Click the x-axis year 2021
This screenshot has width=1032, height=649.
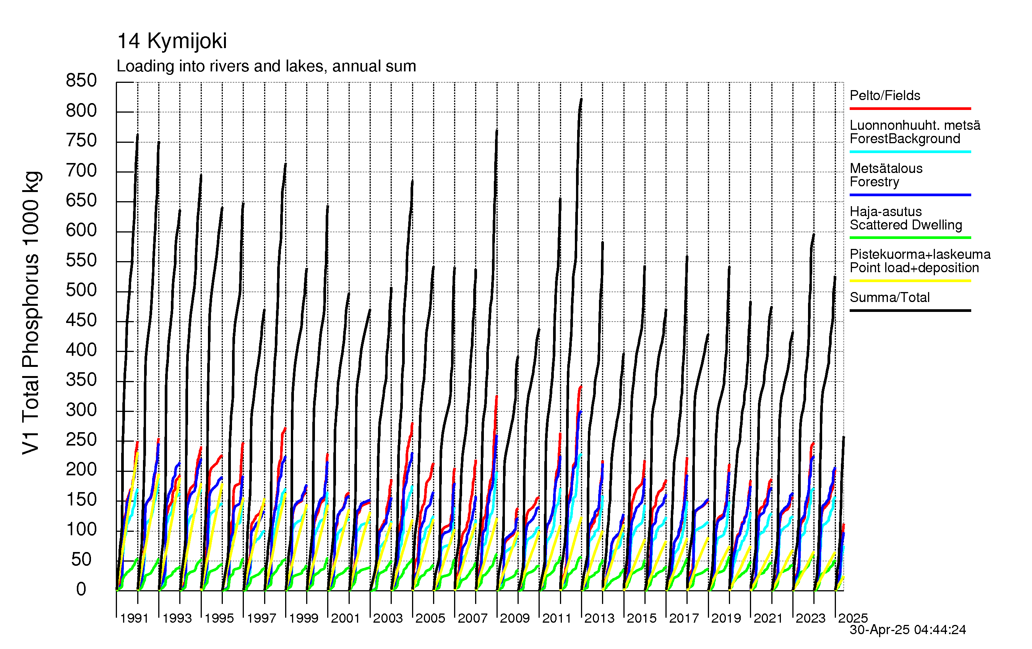tap(768, 618)
